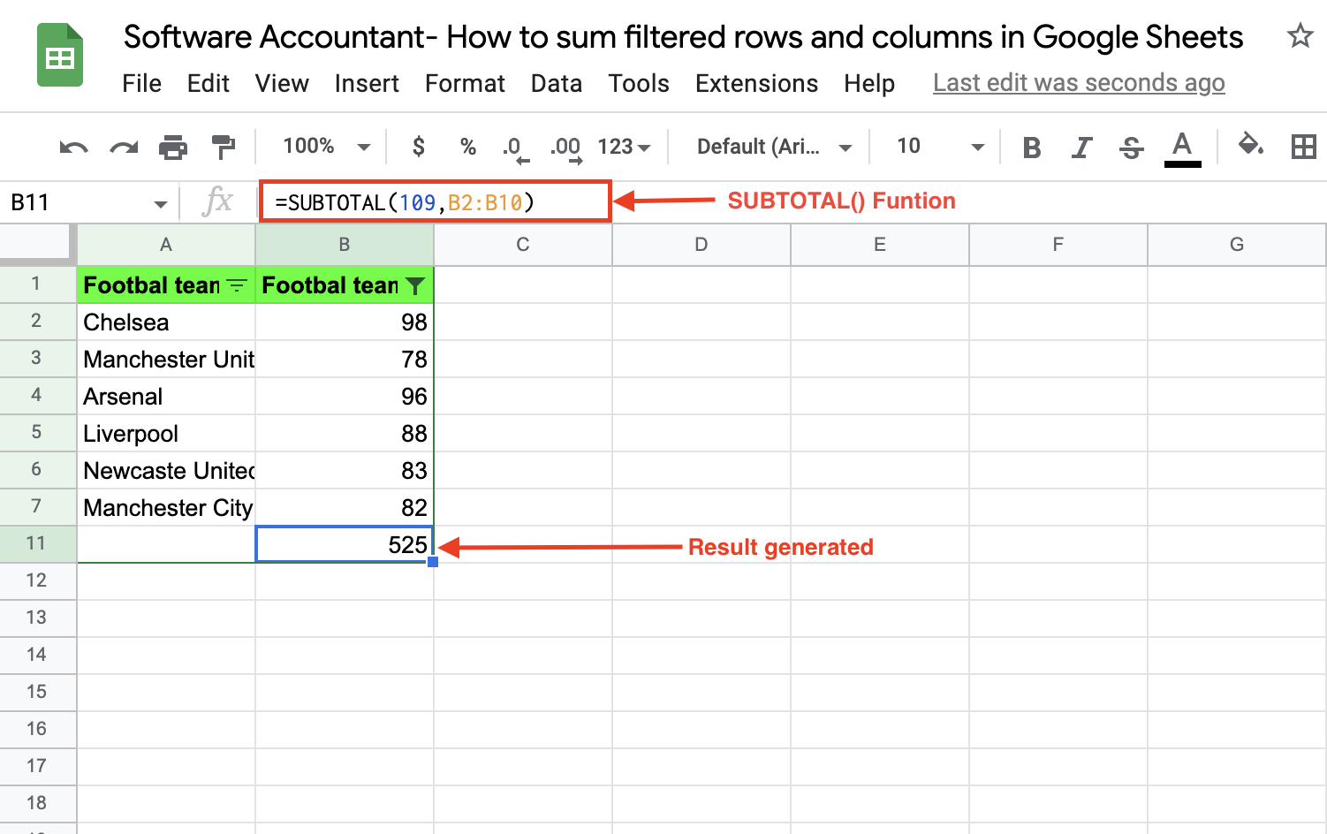This screenshot has height=834, width=1327.
Task: Select the cell with value 78
Action: click(345, 359)
